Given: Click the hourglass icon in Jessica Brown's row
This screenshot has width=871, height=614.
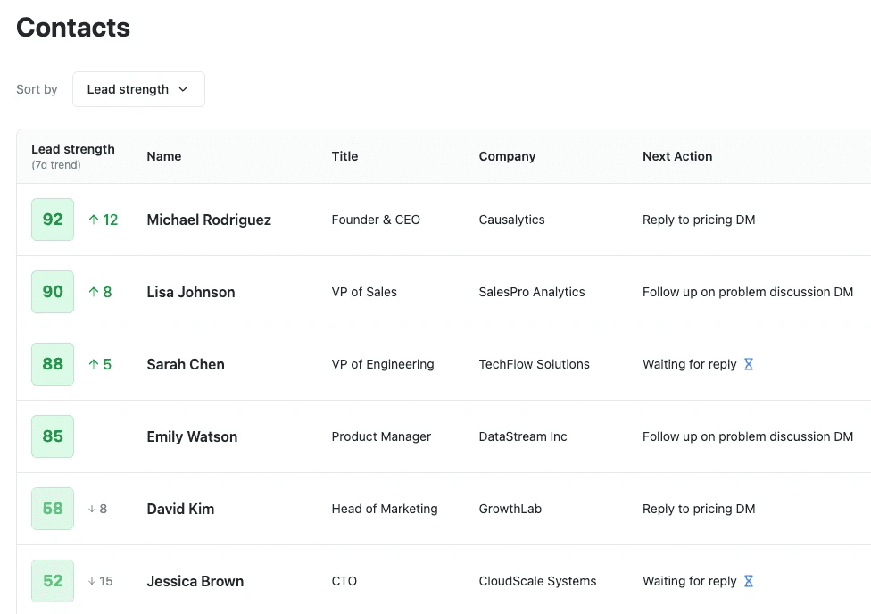Looking at the screenshot, I should click(x=749, y=581).
